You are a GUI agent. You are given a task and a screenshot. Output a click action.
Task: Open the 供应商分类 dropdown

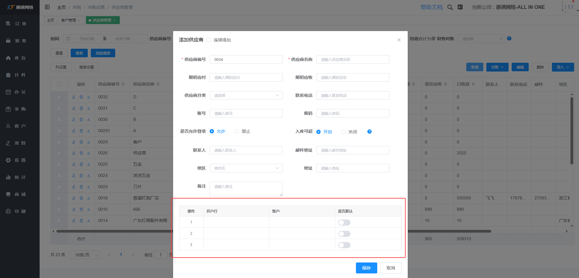click(x=246, y=95)
